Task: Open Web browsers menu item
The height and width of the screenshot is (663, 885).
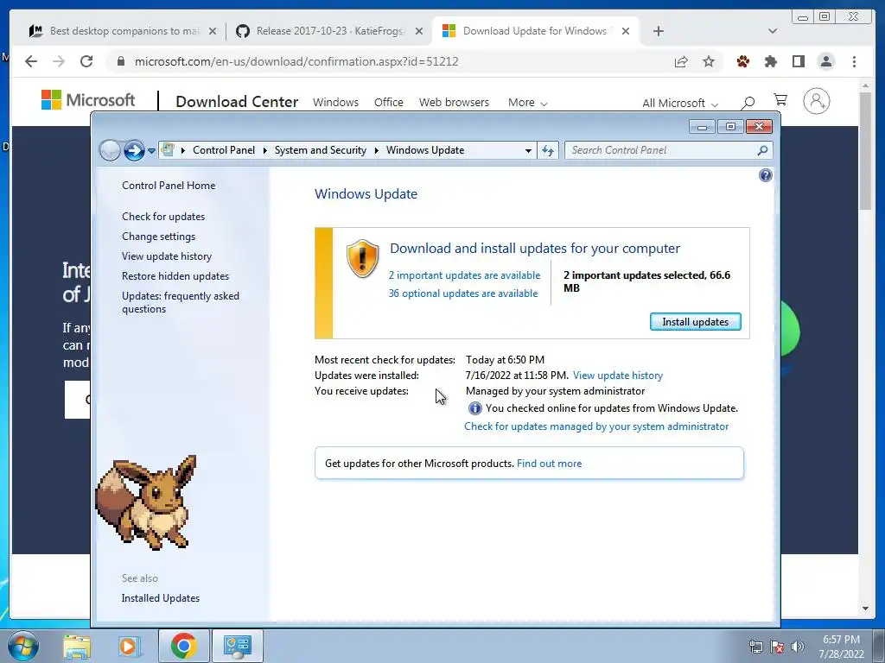Action: tap(454, 103)
